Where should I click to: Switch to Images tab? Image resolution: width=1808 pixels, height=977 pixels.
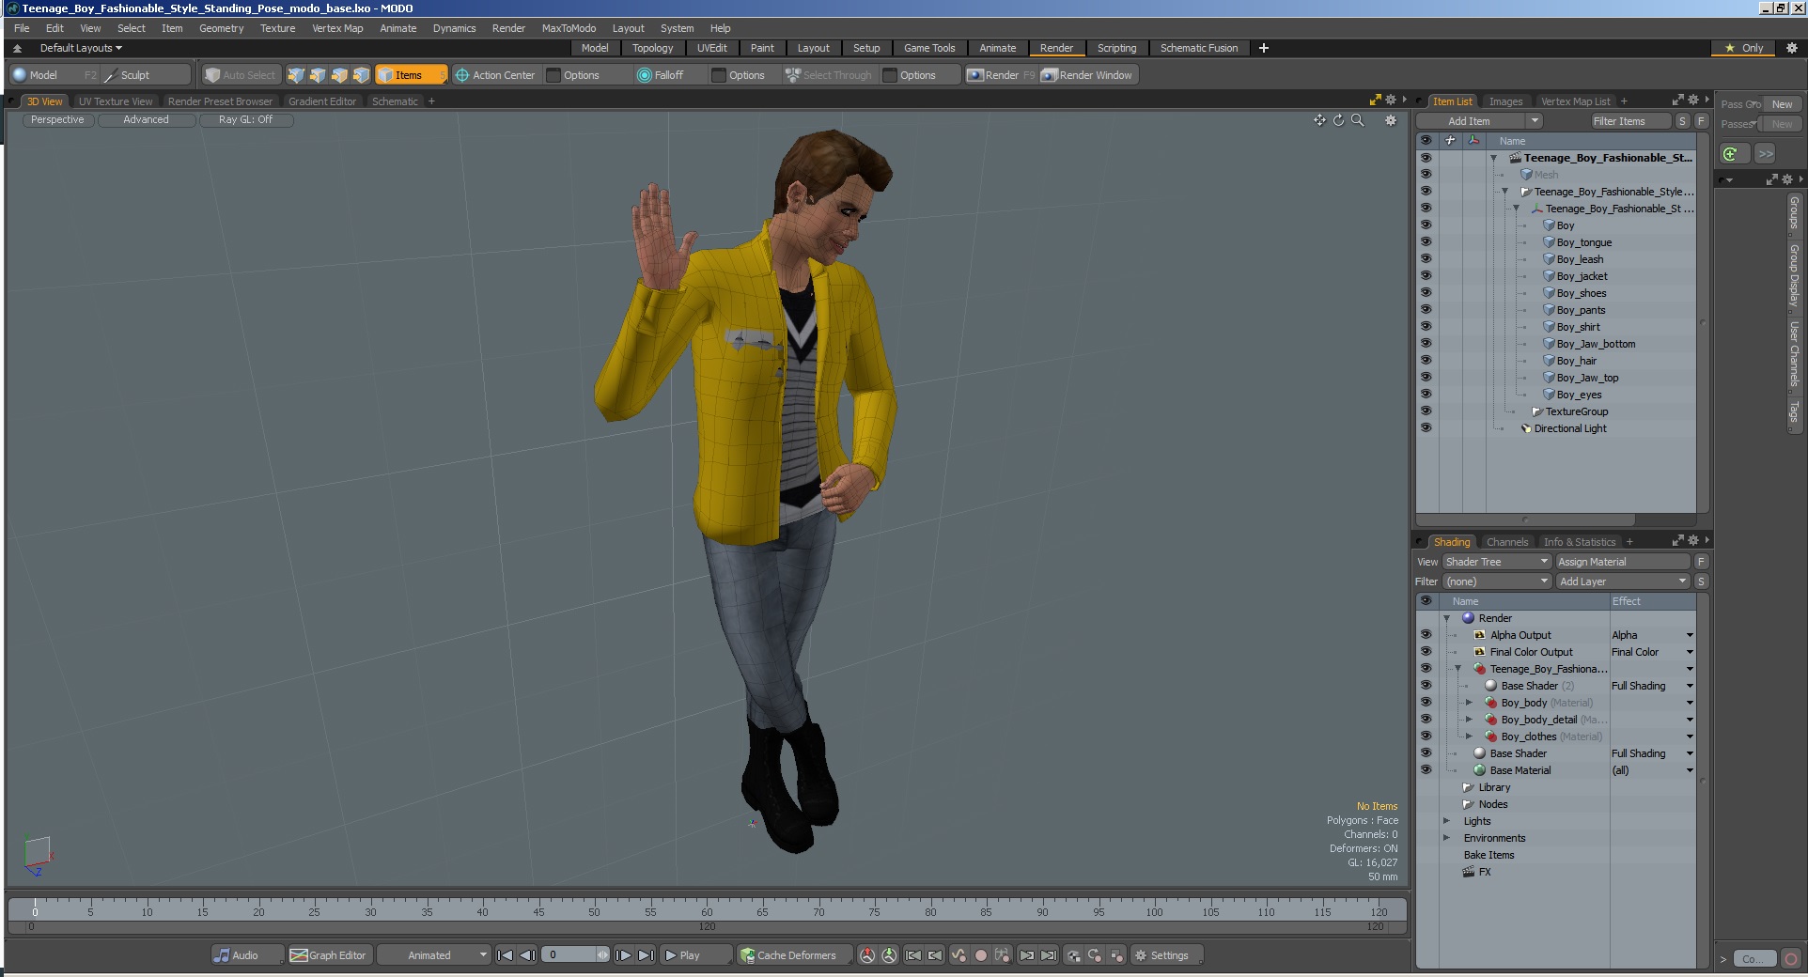coord(1505,101)
